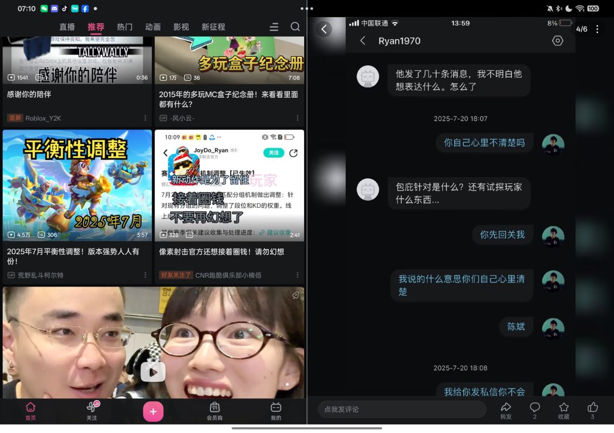Tap message 我说的什么意思你们自己心里清楚

coord(462,285)
